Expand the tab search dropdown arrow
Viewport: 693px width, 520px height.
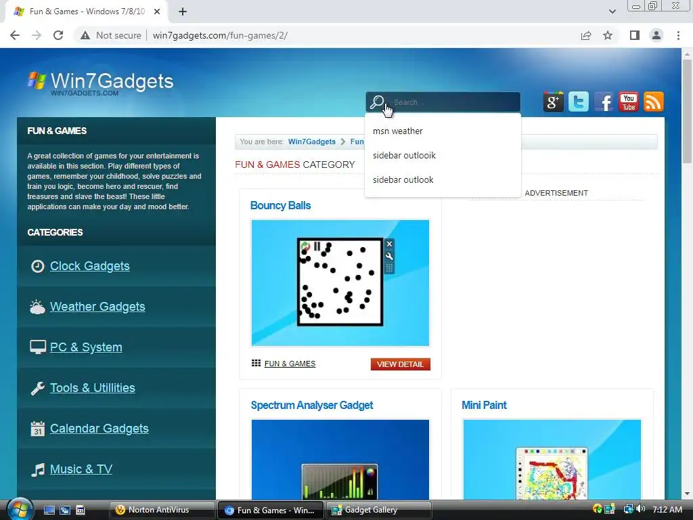[x=612, y=12]
